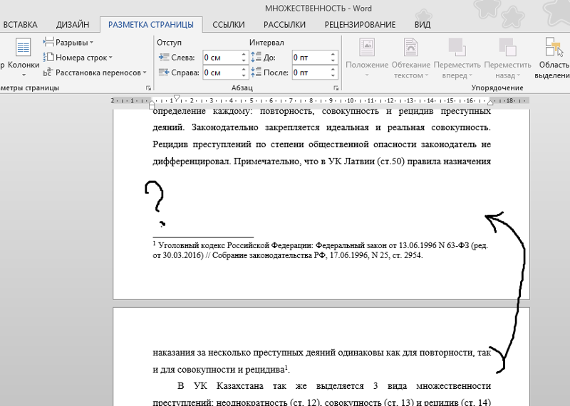Open the page setup dialog launcher

pos(148,88)
